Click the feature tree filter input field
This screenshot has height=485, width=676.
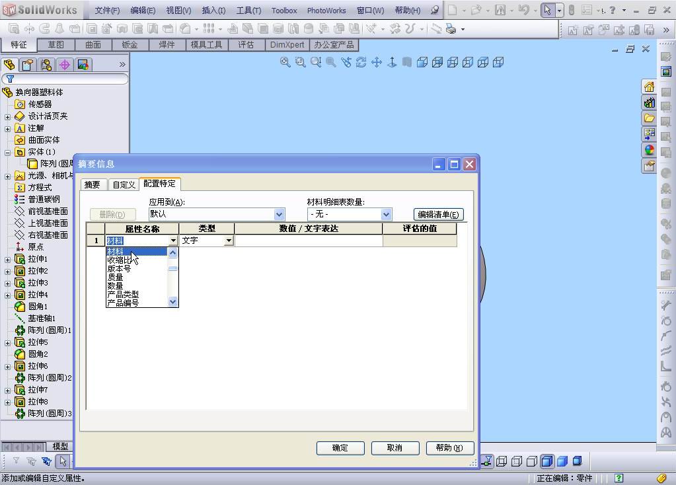click(65, 79)
